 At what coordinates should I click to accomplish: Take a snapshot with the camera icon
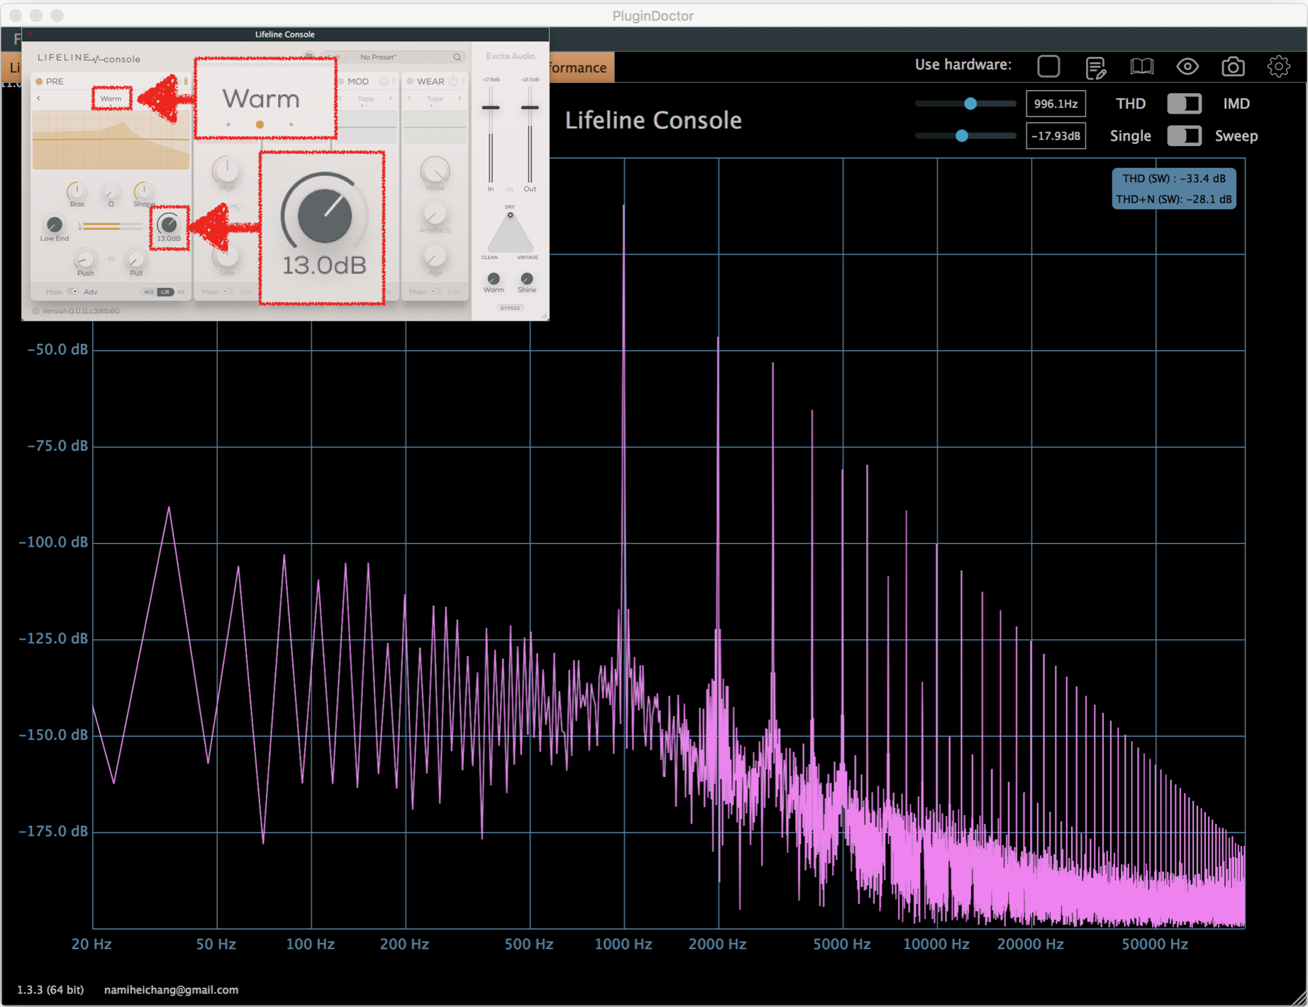click(1233, 67)
